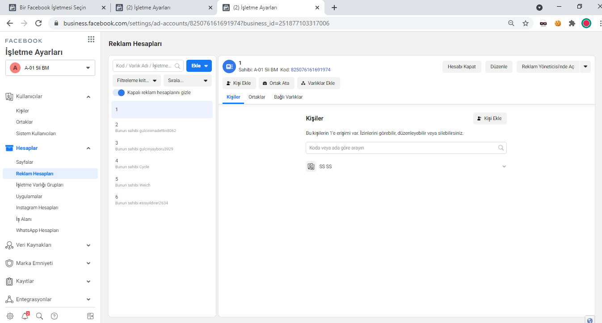Click the Hesabı Kapat button
This screenshot has height=323, width=602.
tap(462, 66)
